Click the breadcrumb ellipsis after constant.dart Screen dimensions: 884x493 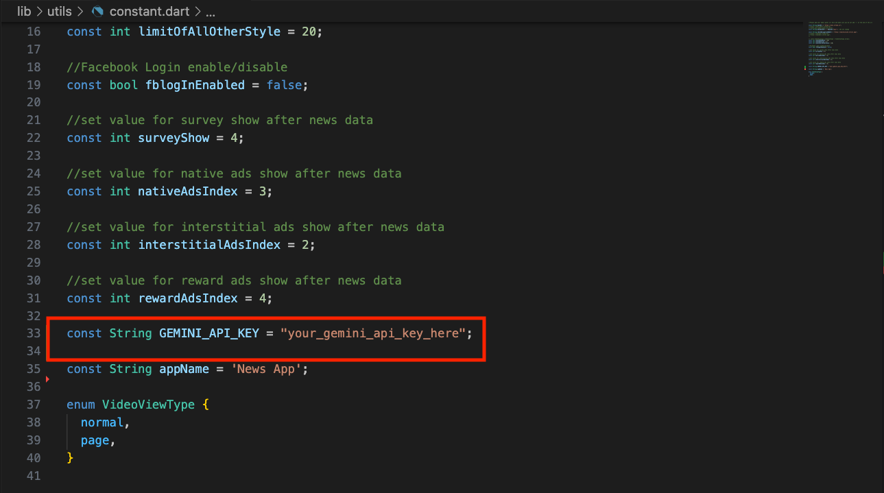click(211, 12)
